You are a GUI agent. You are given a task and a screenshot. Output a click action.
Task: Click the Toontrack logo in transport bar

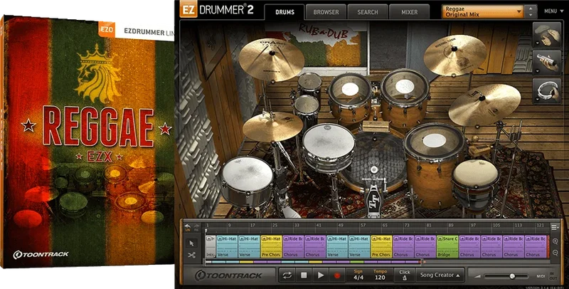point(228,275)
